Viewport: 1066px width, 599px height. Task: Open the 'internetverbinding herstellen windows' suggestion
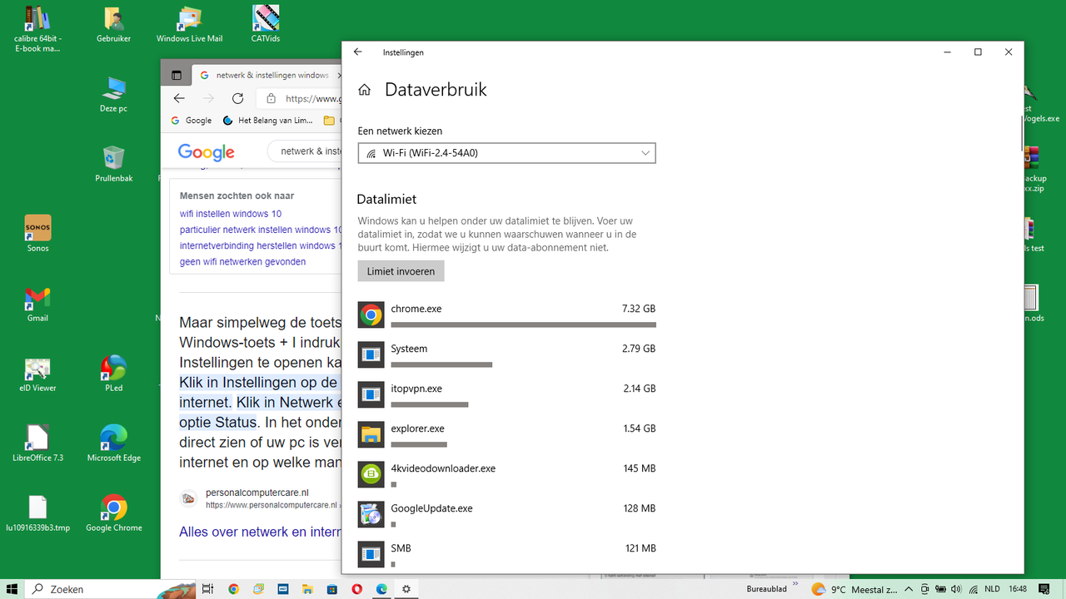259,245
